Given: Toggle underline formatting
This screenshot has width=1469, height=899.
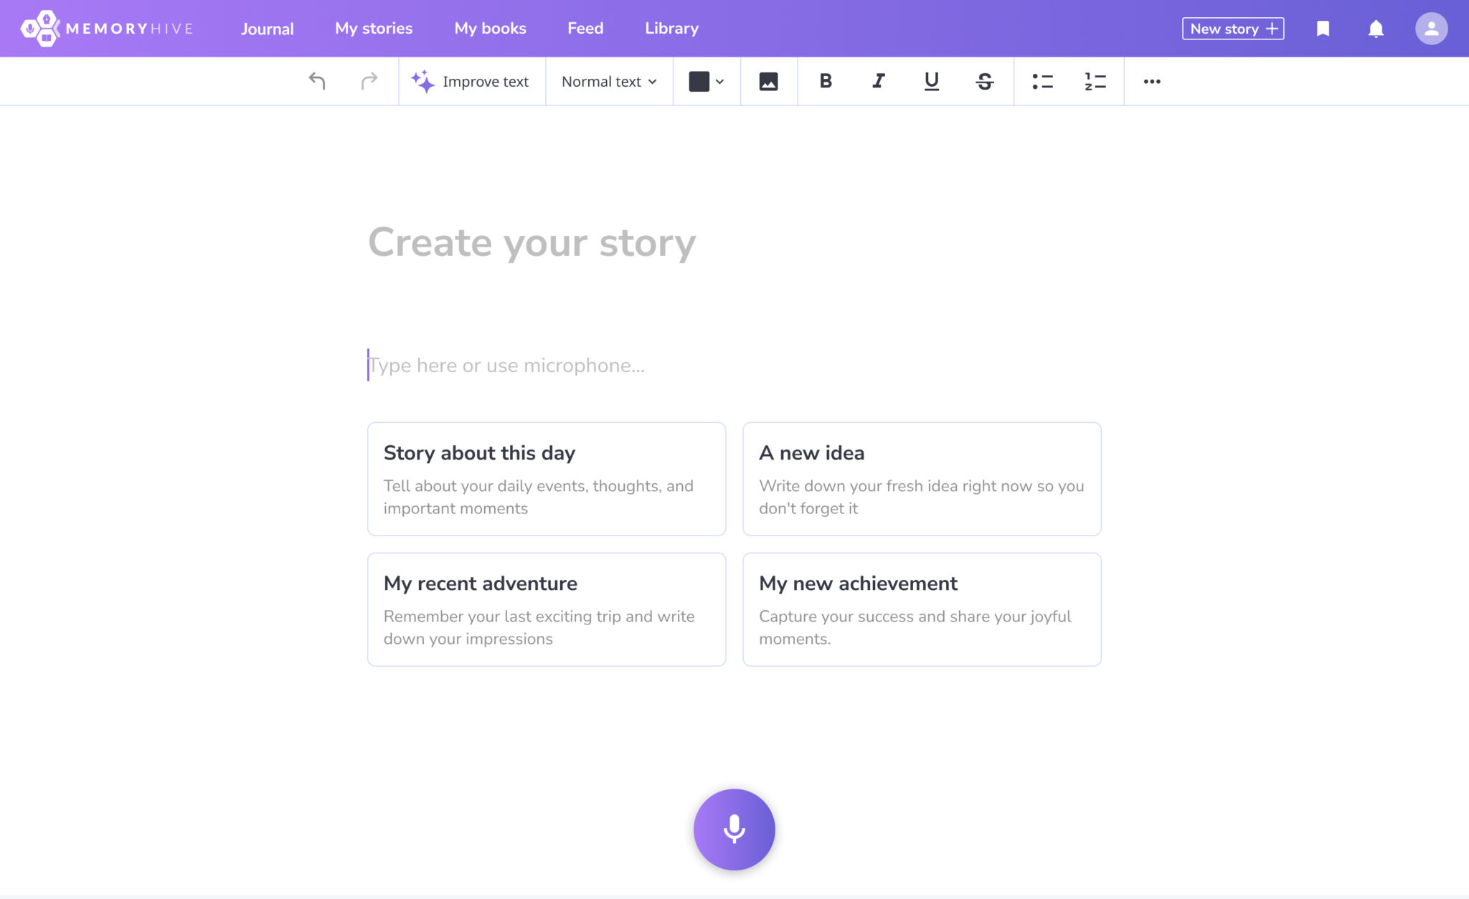Looking at the screenshot, I should tap(931, 81).
